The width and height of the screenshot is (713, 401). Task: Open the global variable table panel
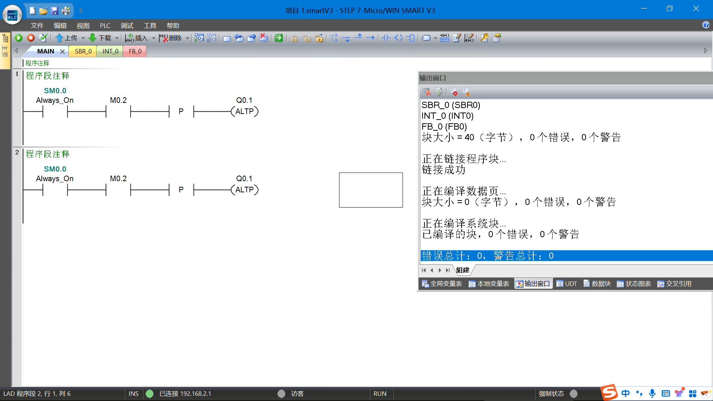pos(442,284)
